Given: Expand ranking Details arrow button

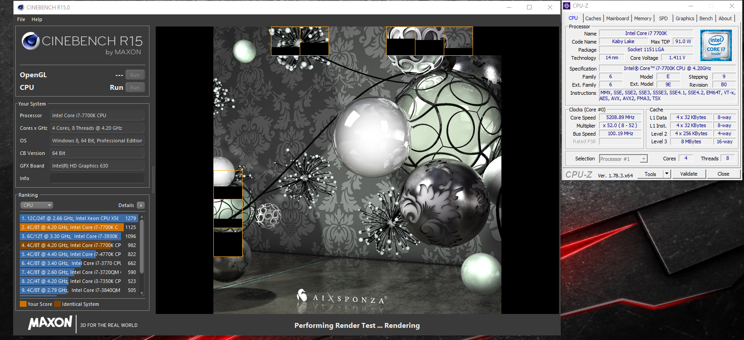Looking at the screenshot, I should click(x=141, y=205).
